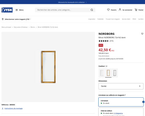Click the -61% discount badge
Image resolution: width=145 pixels, height=116 pixels.
click(x=101, y=45)
